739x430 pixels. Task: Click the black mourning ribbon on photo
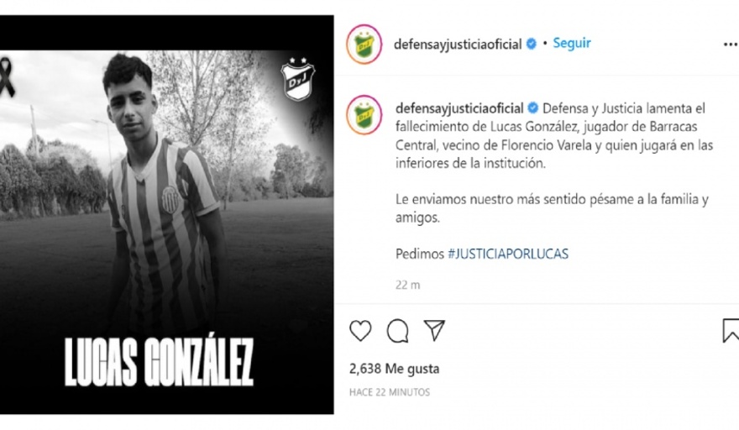pos(6,78)
